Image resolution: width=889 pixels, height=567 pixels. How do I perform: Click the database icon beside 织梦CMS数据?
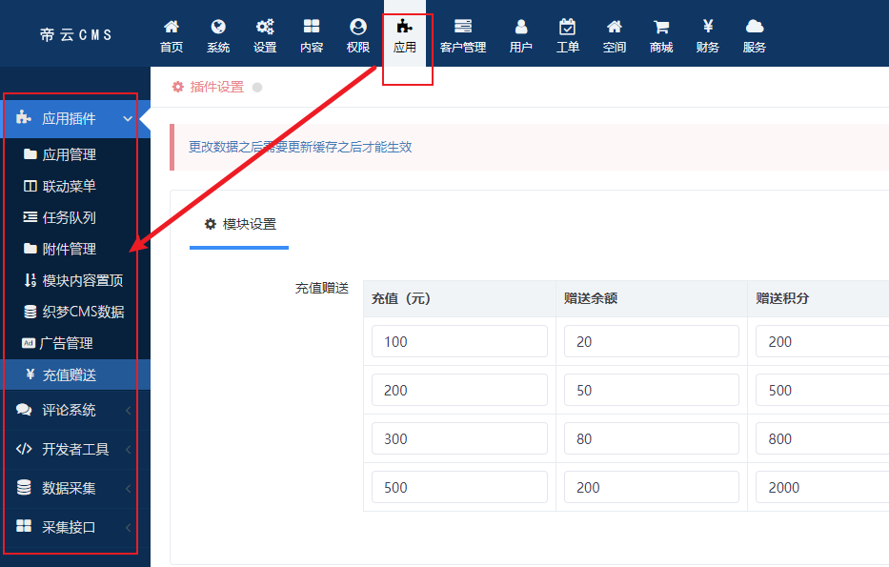(30, 312)
